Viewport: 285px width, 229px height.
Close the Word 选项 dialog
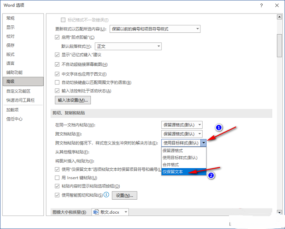click(x=277, y=5)
